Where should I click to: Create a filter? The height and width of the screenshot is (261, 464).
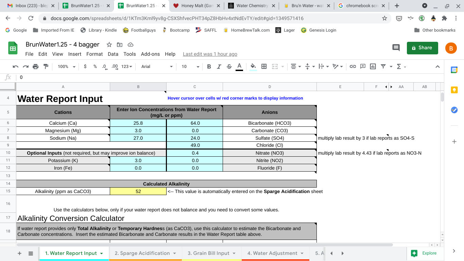[383, 67]
